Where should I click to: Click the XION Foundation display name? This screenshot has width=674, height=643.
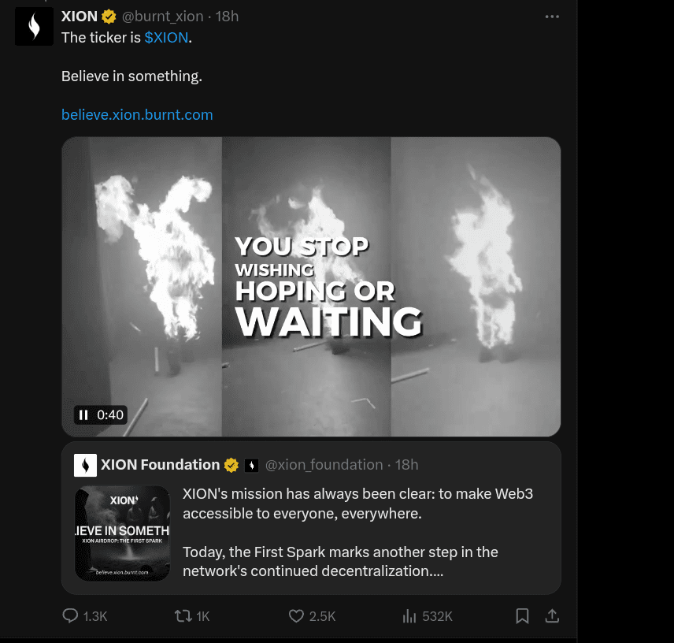click(x=160, y=465)
